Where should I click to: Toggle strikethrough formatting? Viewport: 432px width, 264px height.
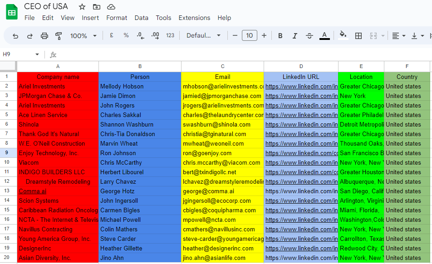coord(309,35)
